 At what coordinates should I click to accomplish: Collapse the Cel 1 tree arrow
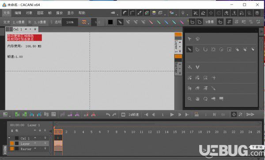[x=9, y=138]
